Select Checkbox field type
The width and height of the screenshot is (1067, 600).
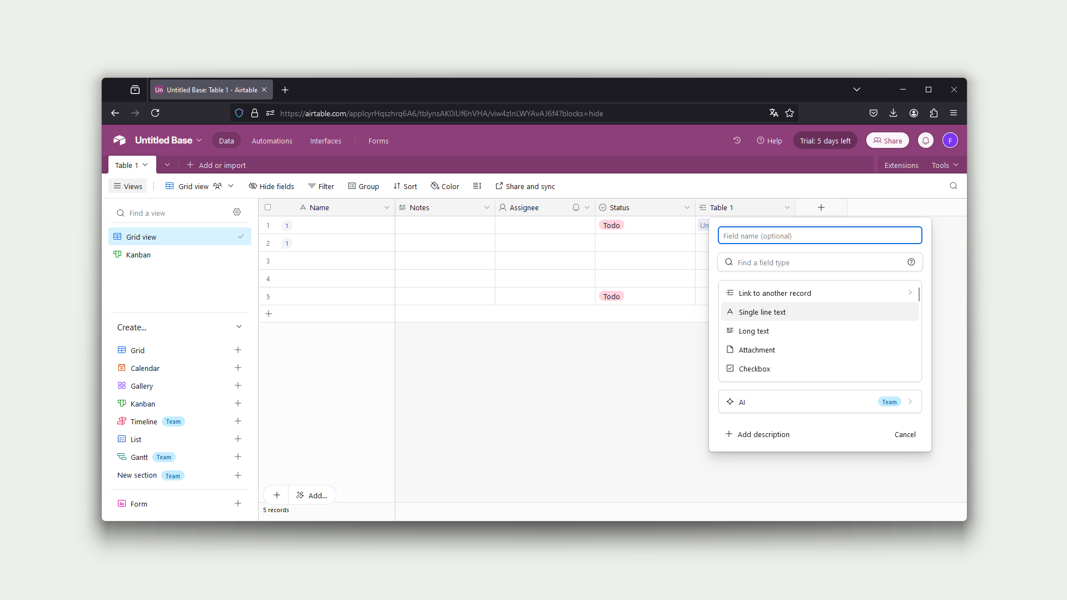[820, 369]
